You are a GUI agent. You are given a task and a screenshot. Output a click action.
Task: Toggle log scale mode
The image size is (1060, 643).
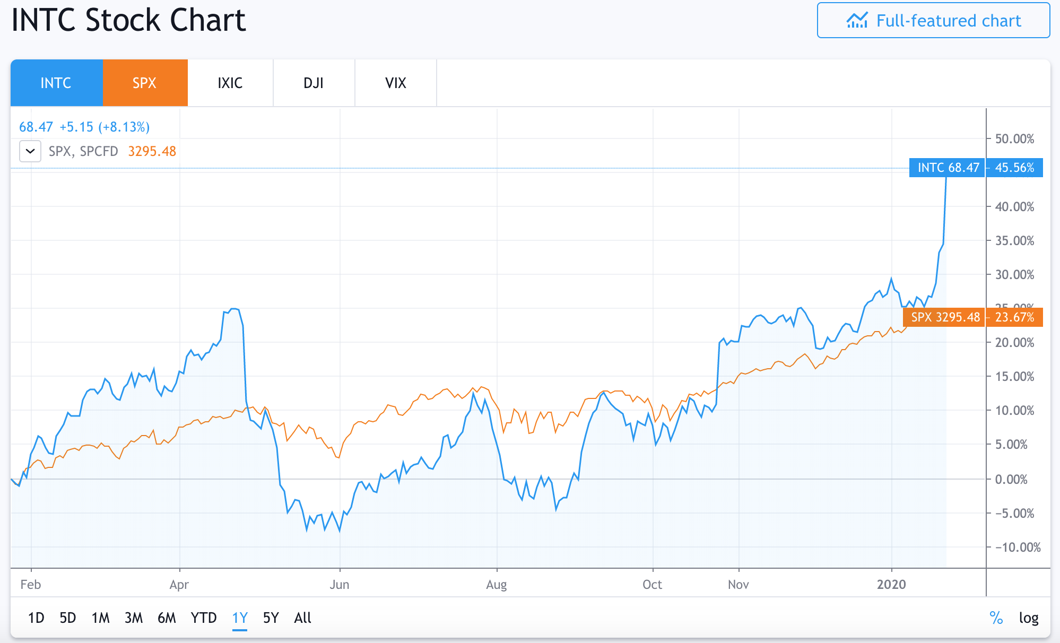pos(1029,618)
